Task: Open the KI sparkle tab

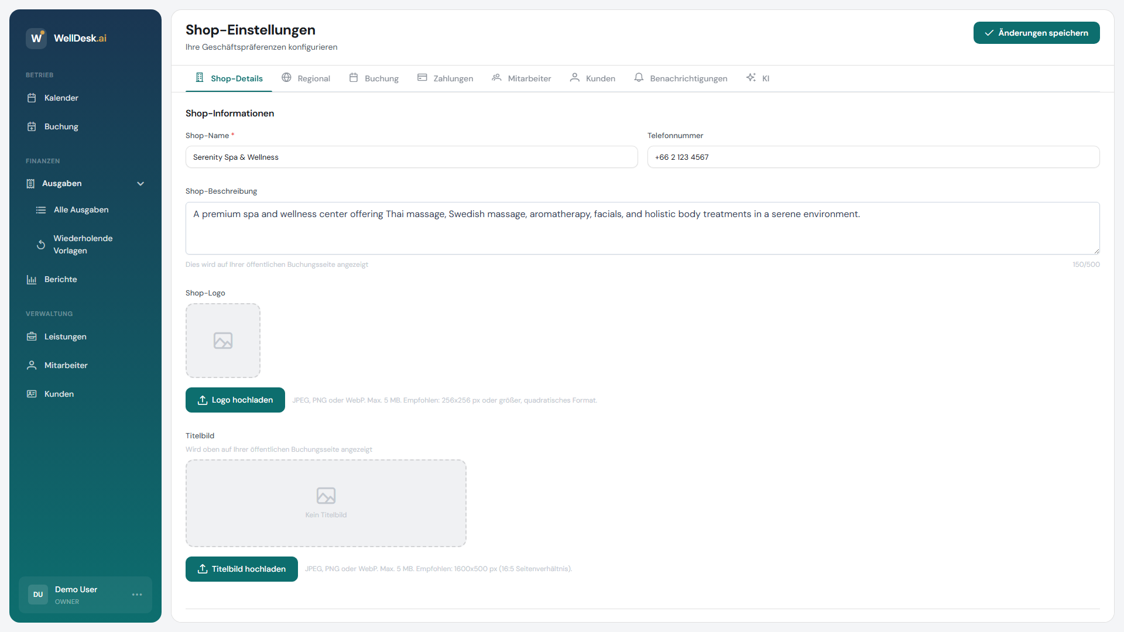Action: [x=758, y=78]
